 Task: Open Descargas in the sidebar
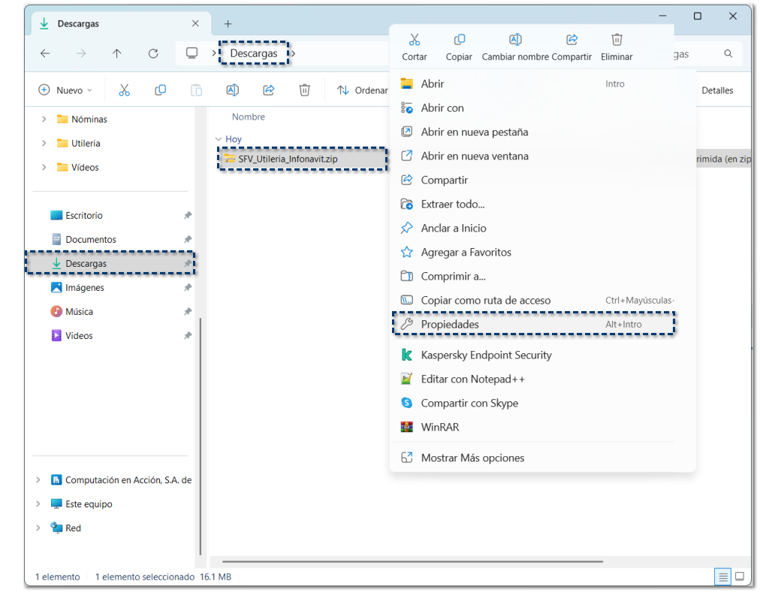pyautogui.click(x=86, y=264)
